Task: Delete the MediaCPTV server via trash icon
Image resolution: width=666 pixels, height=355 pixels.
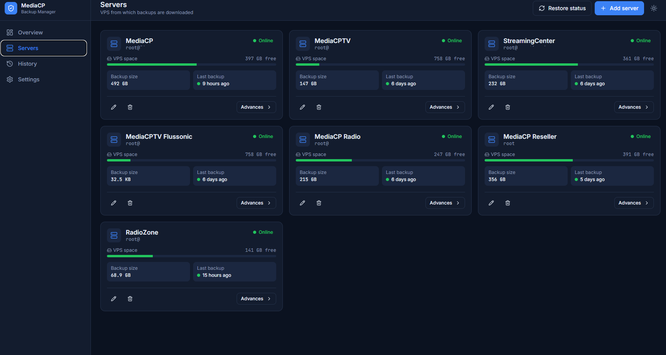Action: tap(319, 107)
